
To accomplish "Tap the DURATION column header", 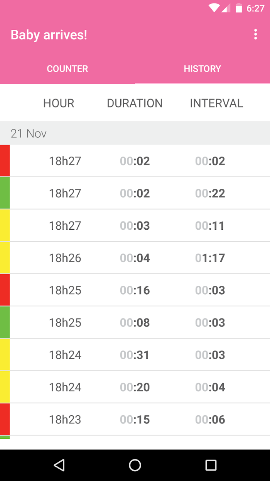I will click(135, 103).
